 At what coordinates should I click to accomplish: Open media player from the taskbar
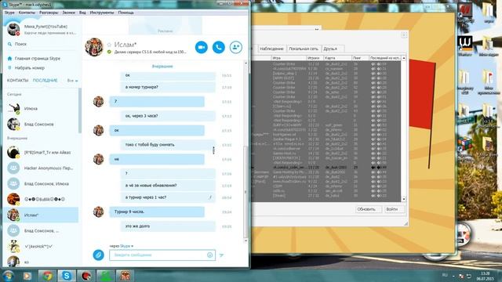point(27,276)
